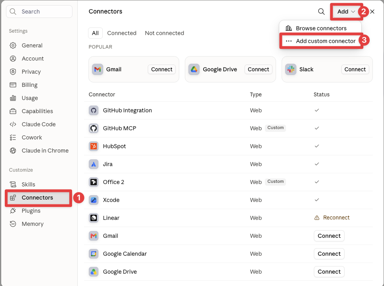This screenshot has height=286, width=384.
Task: Connect the popular Google Drive card
Action: (259, 69)
